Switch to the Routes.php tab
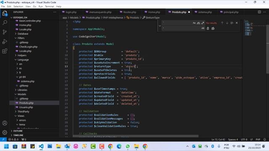 129,12
